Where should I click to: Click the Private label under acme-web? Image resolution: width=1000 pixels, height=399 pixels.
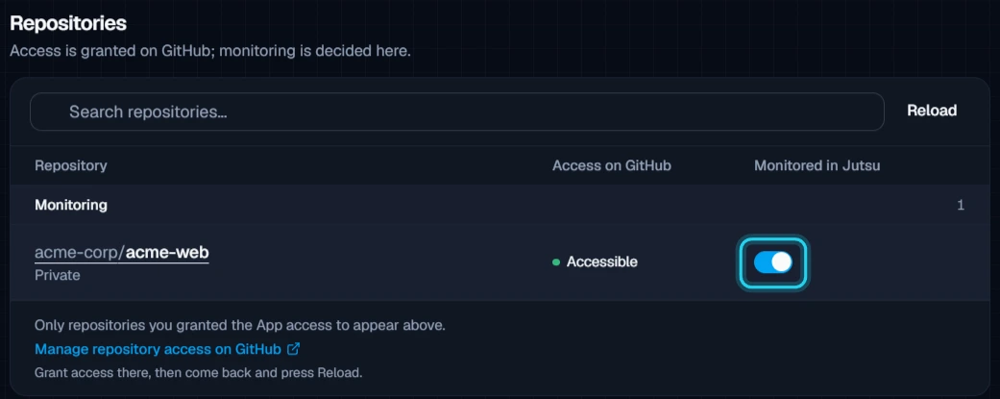pyautogui.click(x=58, y=275)
